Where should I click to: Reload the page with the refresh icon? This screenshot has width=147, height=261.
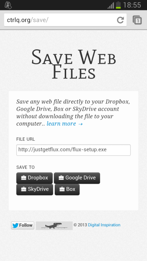pyautogui.click(x=120, y=20)
